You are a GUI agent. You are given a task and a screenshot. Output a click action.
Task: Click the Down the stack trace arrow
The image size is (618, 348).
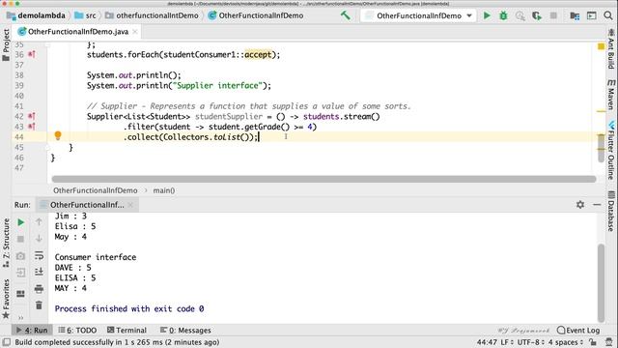click(x=39, y=239)
